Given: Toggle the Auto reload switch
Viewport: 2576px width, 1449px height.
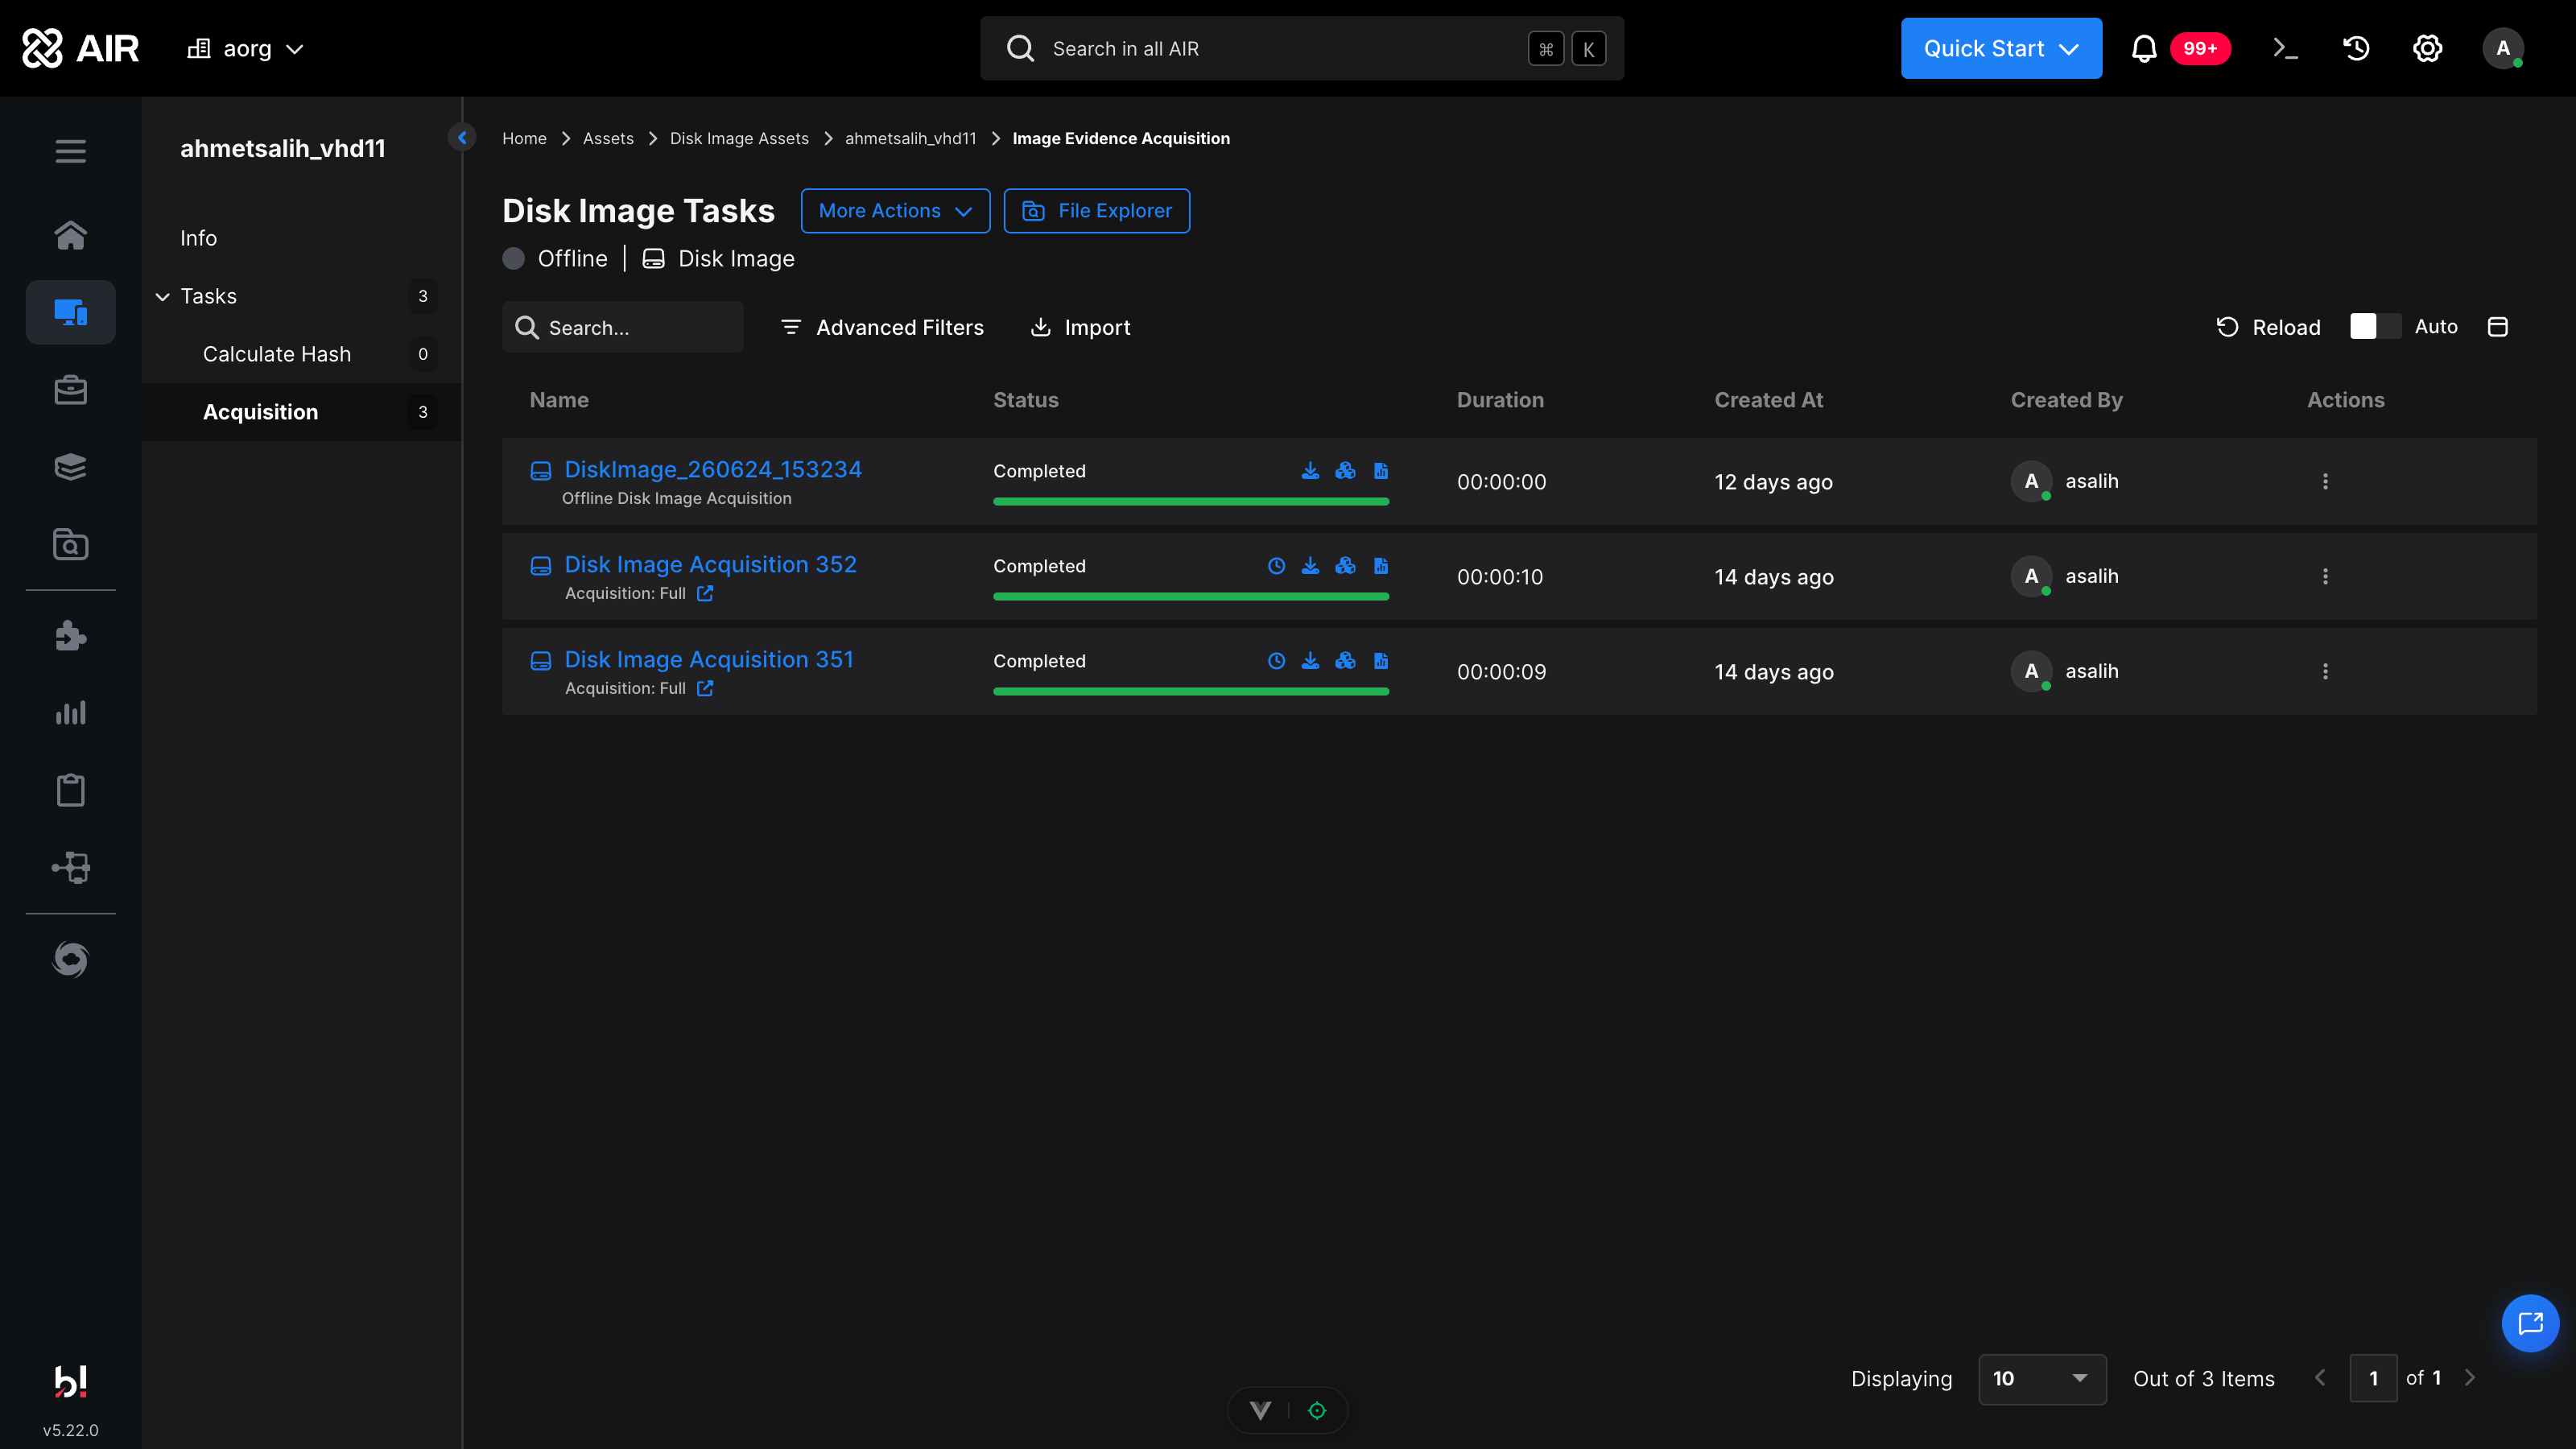Looking at the screenshot, I should tap(2375, 327).
